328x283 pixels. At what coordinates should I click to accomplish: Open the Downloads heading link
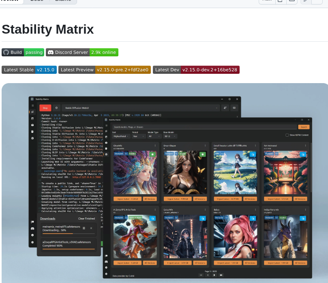pyautogui.click(x=48, y=219)
